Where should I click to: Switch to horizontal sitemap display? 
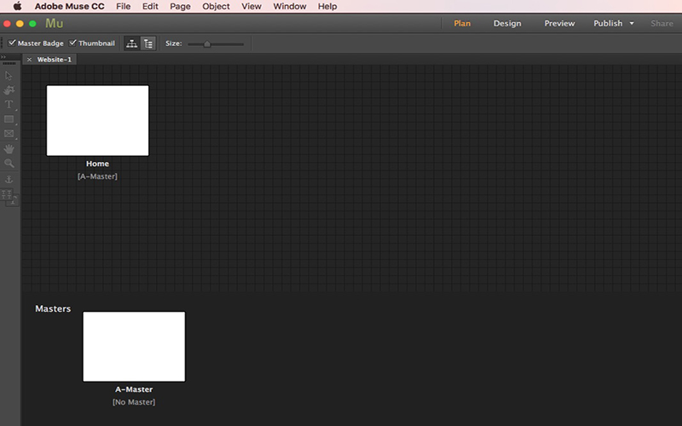[x=132, y=43]
